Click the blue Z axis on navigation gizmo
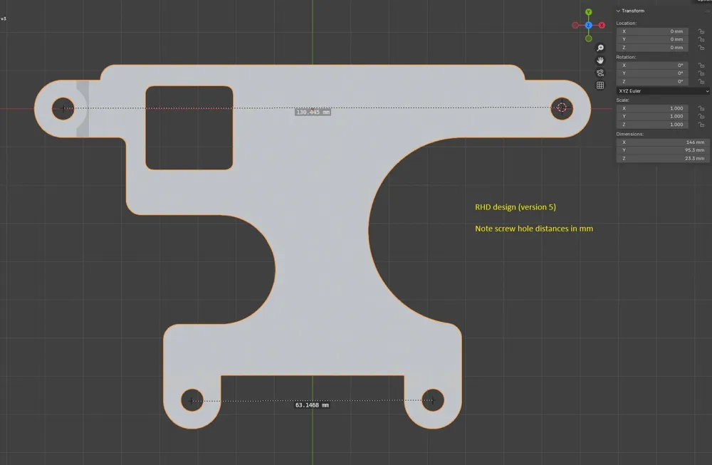This screenshot has width=712, height=465. pyautogui.click(x=589, y=26)
